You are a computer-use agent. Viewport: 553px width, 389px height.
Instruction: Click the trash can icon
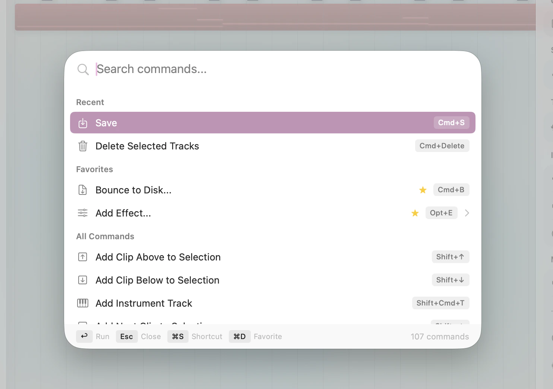click(83, 146)
